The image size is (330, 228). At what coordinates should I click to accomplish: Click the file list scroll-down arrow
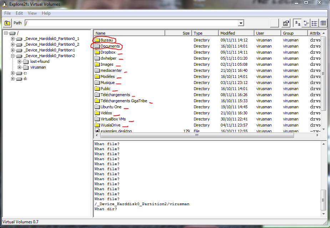(x=324, y=129)
